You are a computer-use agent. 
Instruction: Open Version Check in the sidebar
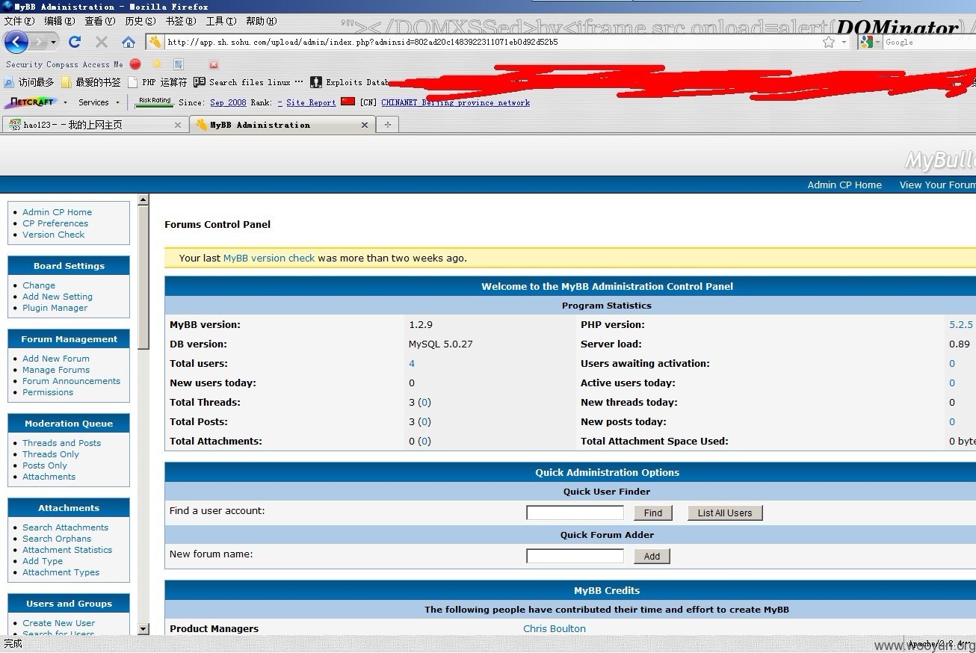[54, 235]
